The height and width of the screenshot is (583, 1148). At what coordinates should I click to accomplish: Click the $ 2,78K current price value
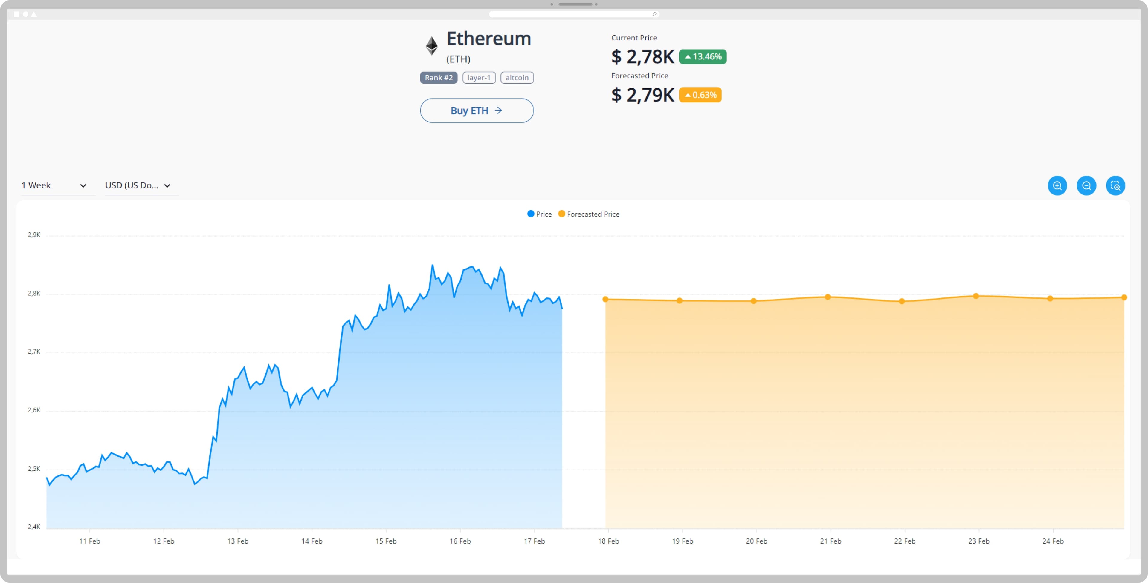[x=643, y=57]
